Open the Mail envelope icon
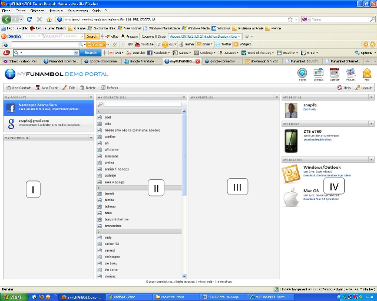The height and width of the screenshot is (301, 377). [367, 73]
